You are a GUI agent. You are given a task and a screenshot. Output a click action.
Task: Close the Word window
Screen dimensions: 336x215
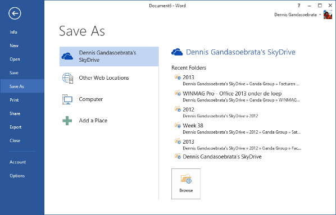coord(330,6)
